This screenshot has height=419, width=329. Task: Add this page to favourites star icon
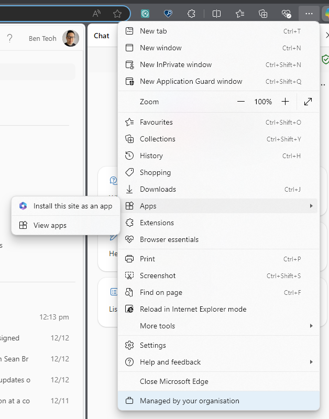(x=117, y=14)
